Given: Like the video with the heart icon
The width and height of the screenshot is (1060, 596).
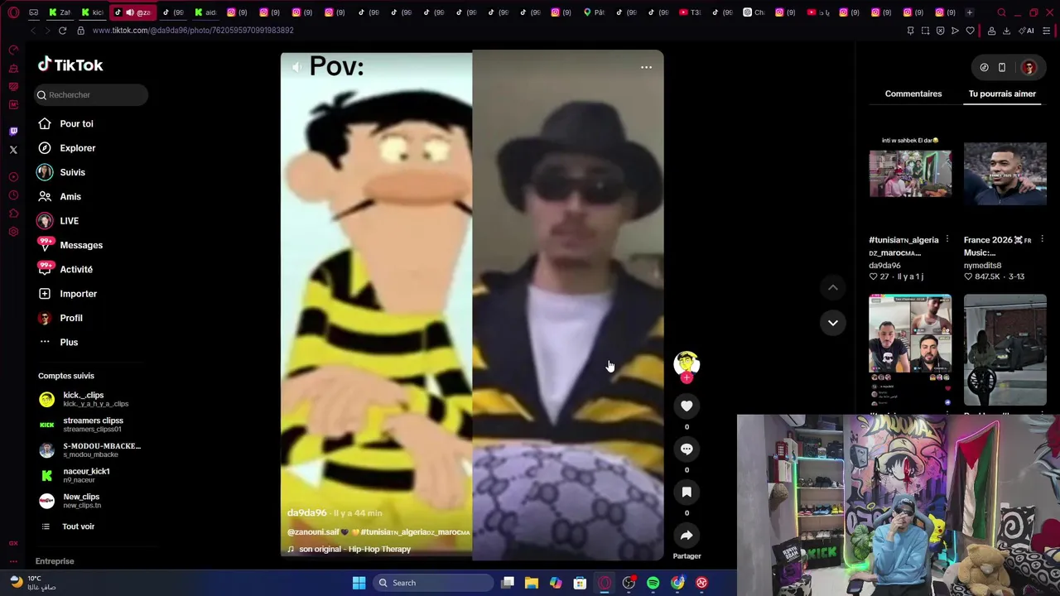Looking at the screenshot, I should coord(687,406).
